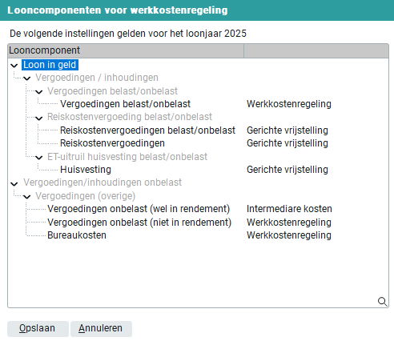Click Gerichte vrijstelling value for Huisvesting

pyautogui.click(x=287, y=170)
